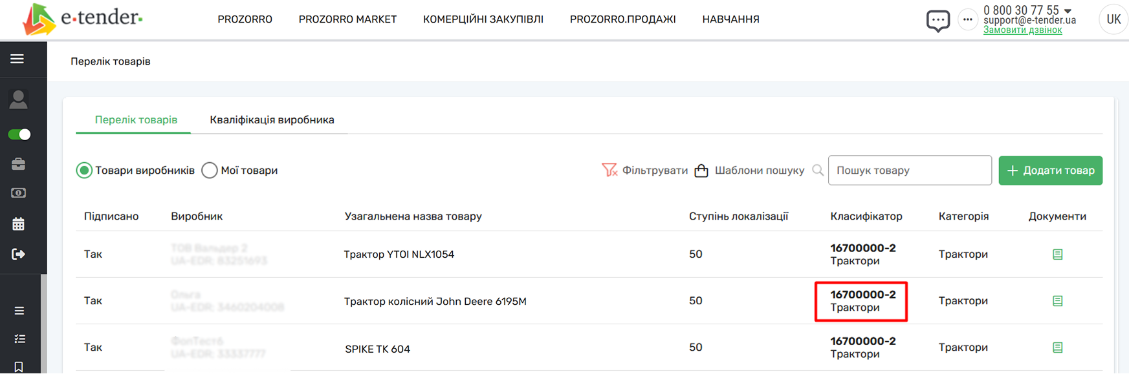Click the user profile icon in the sidebar

coord(18,99)
